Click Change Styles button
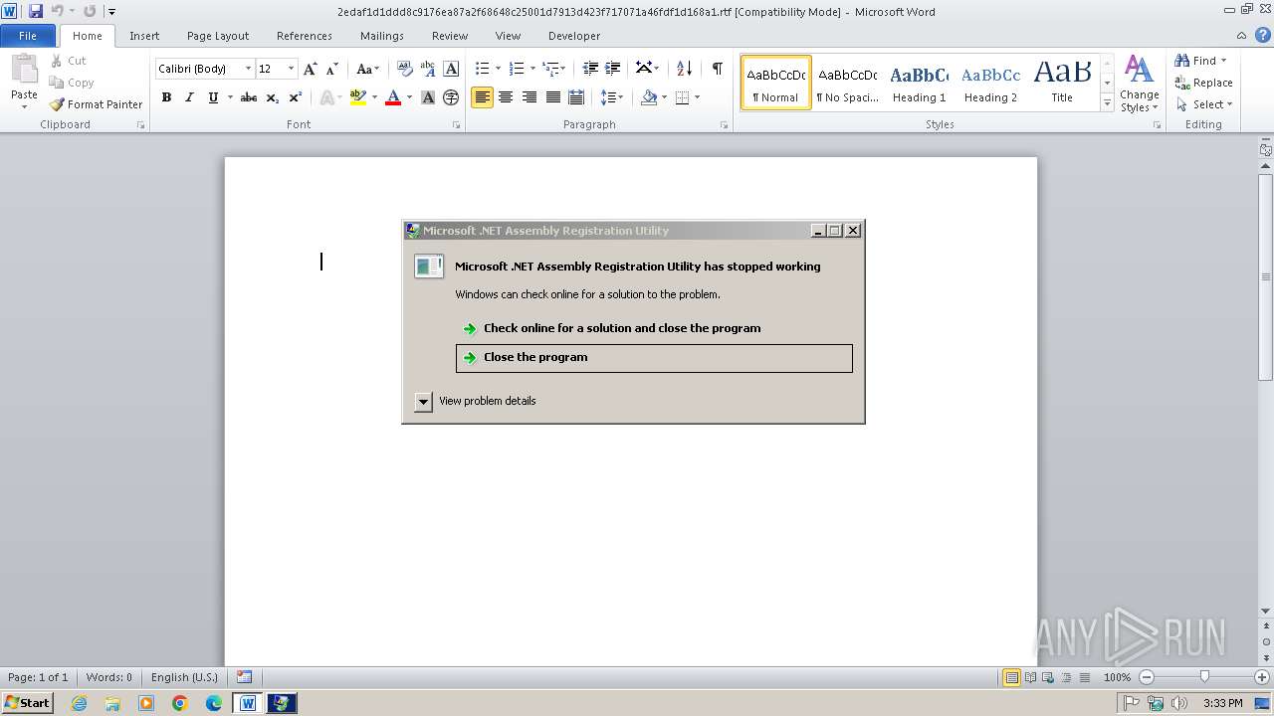 (1139, 85)
